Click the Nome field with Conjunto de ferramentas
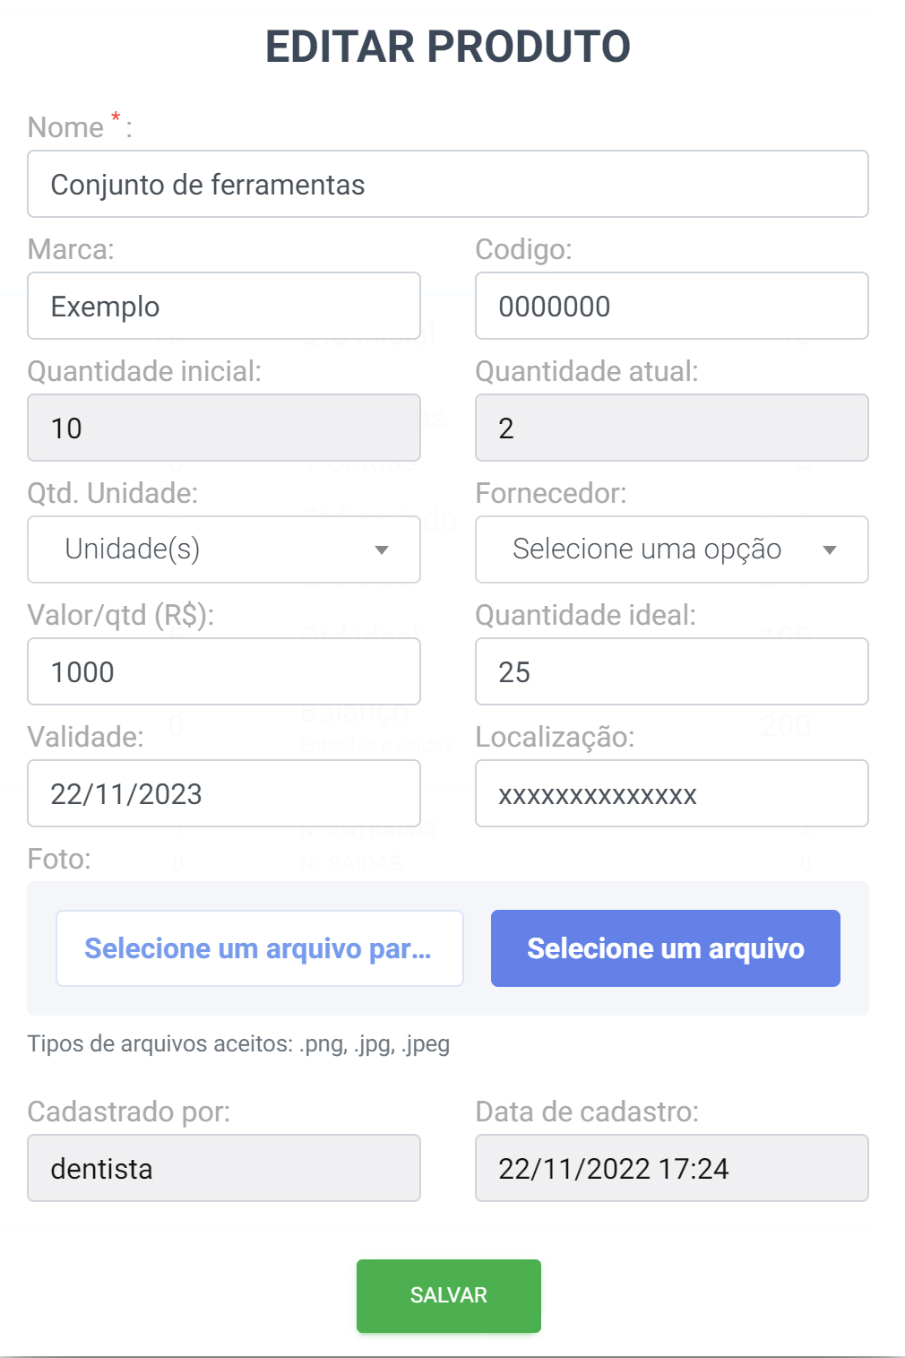This screenshot has width=905, height=1358. pos(448,184)
